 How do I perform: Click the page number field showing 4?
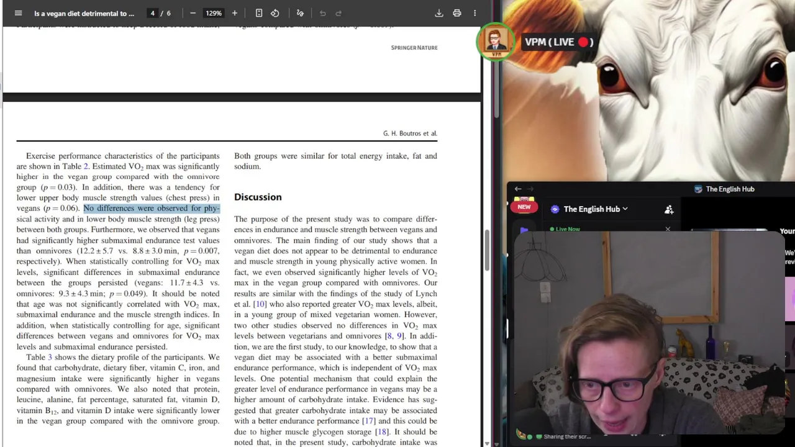[152, 13]
